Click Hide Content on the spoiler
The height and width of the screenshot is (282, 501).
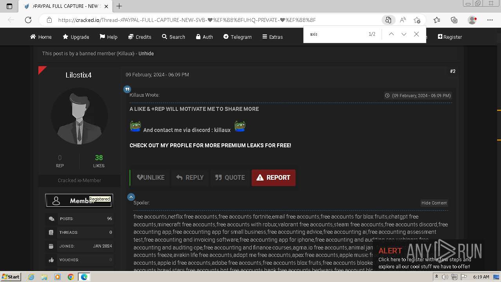coord(434,203)
